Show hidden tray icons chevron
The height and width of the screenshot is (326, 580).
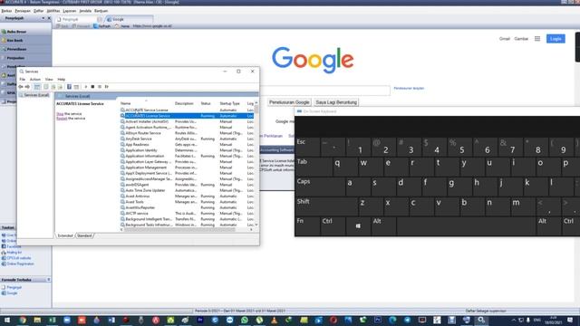point(514,320)
